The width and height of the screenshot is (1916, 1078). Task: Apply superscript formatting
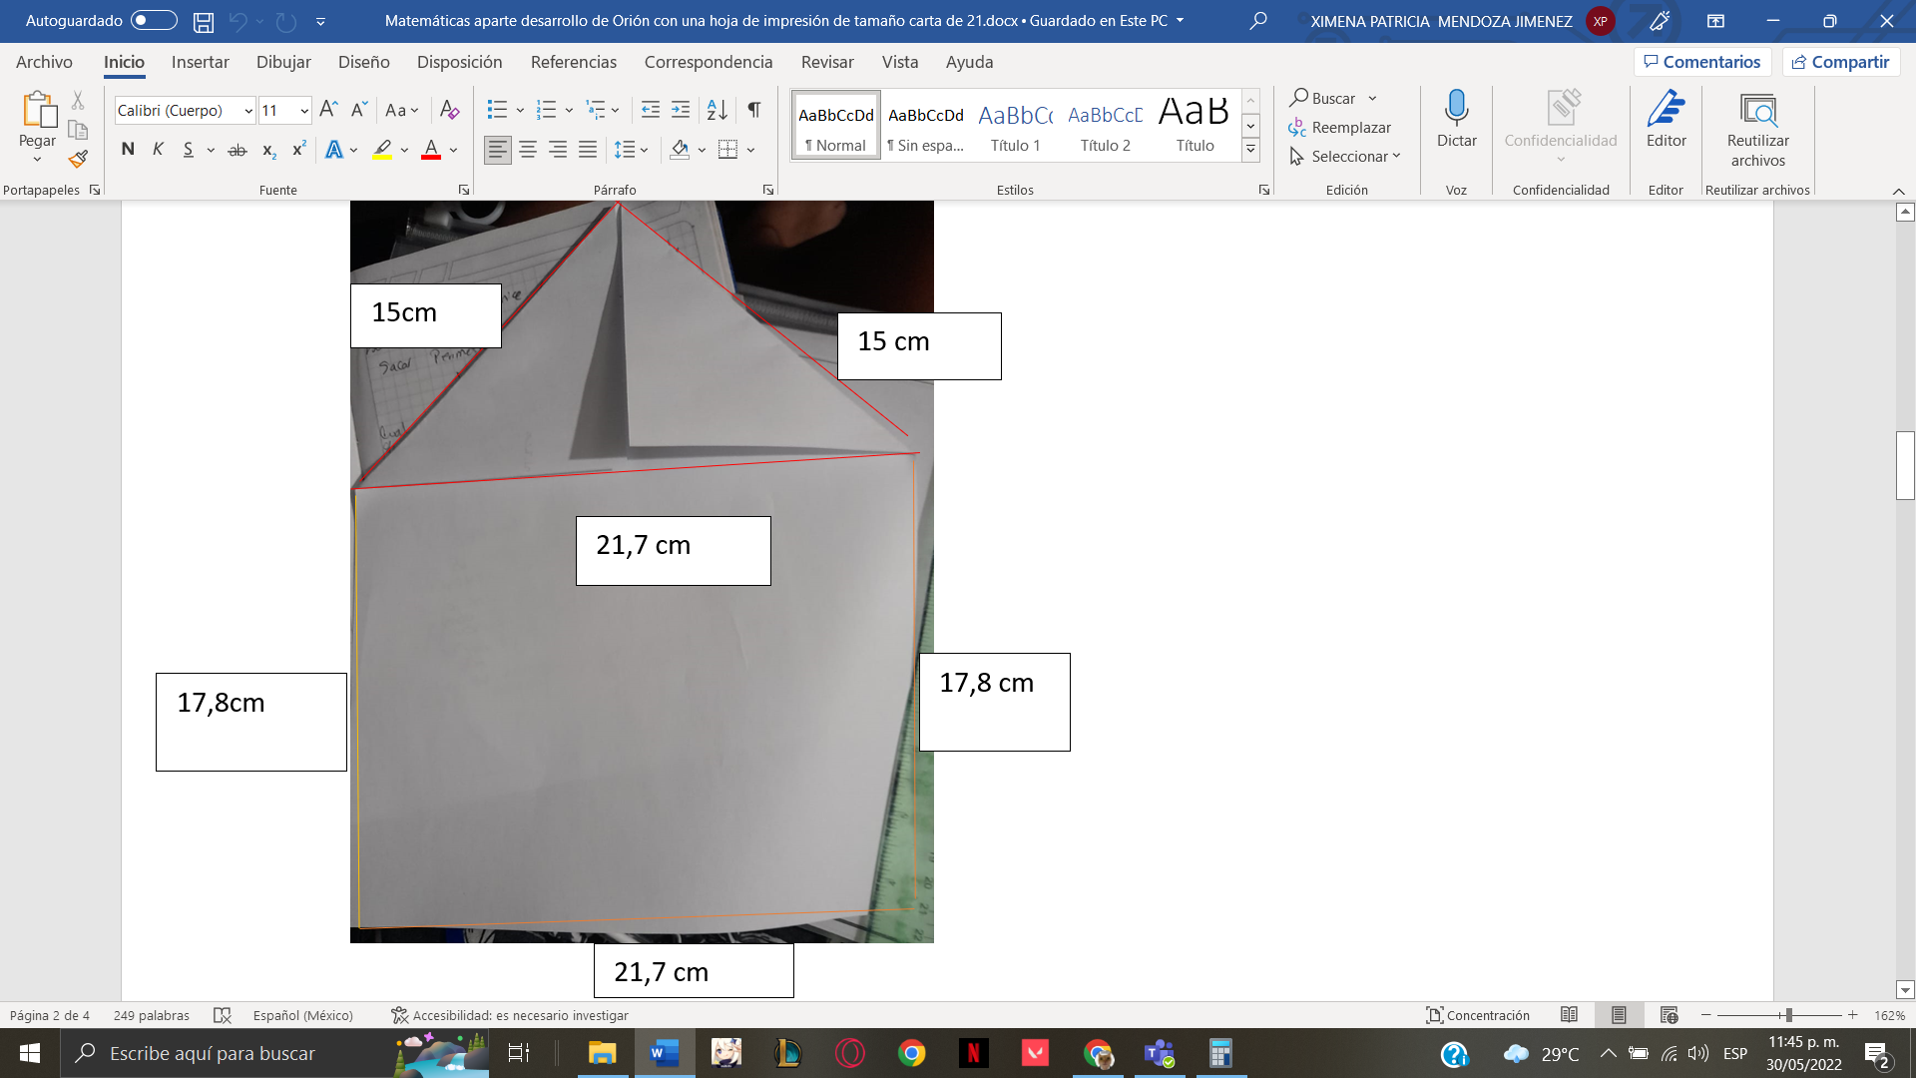pyautogui.click(x=296, y=149)
